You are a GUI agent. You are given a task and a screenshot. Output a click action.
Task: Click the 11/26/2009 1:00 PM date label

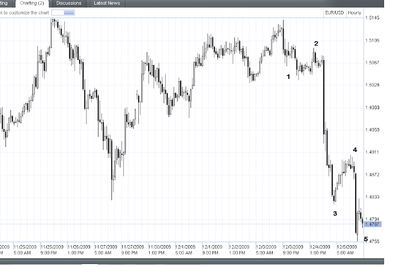tap(79, 250)
